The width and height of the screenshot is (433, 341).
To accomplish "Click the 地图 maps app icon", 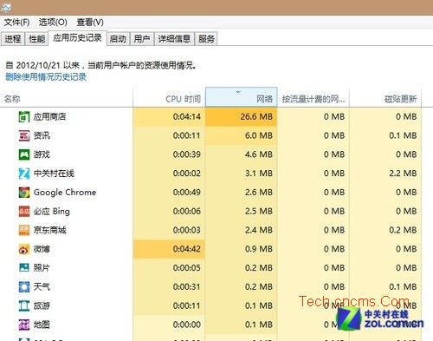I will coord(24,325).
